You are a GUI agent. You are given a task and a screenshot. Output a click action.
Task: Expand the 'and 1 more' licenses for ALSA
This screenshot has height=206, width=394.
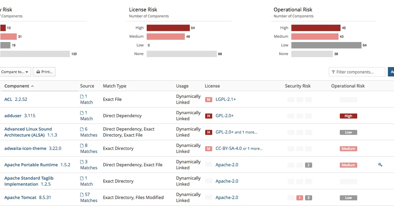(x=246, y=132)
